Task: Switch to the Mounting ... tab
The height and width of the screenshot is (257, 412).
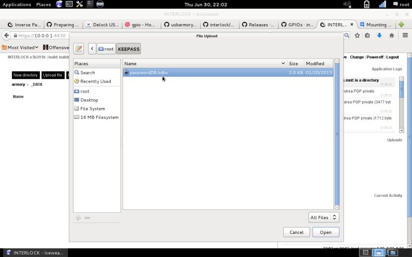Action: click(x=376, y=25)
